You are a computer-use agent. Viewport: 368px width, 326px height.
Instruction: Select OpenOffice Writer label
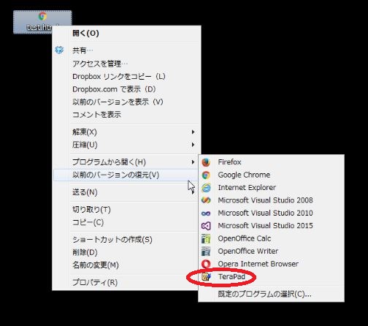[x=248, y=251]
